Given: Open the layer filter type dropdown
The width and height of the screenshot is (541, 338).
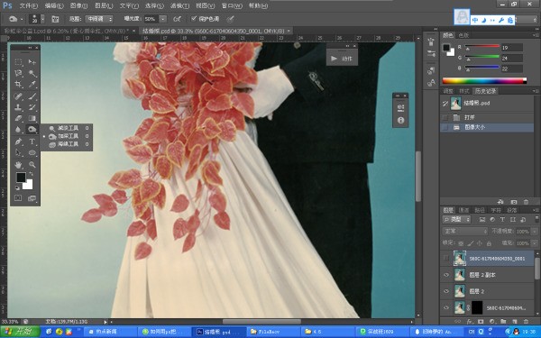Looking at the screenshot, I should coord(456,219).
